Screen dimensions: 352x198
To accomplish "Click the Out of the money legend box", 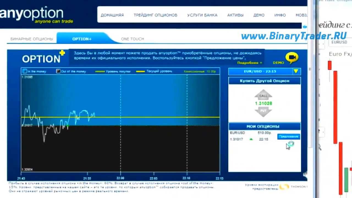I will click(x=58, y=71).
